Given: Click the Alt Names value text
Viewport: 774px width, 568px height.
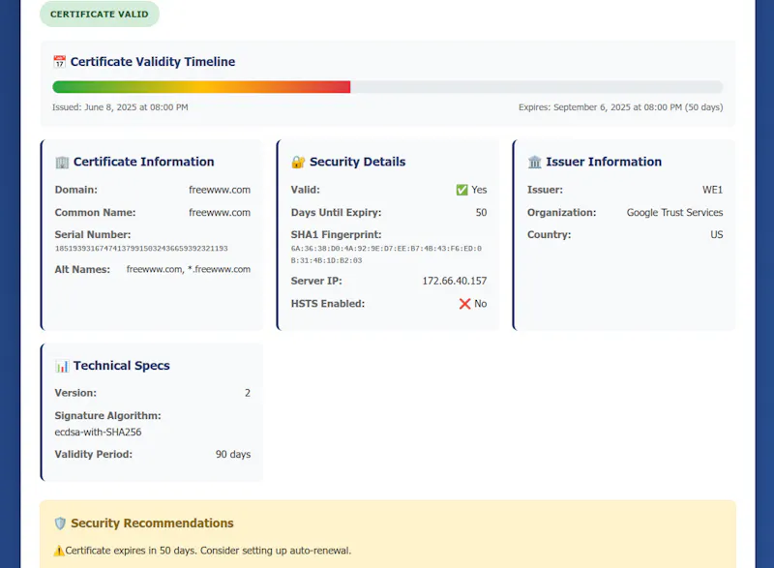Looking at the screenshot, I should tap(188, 269).
